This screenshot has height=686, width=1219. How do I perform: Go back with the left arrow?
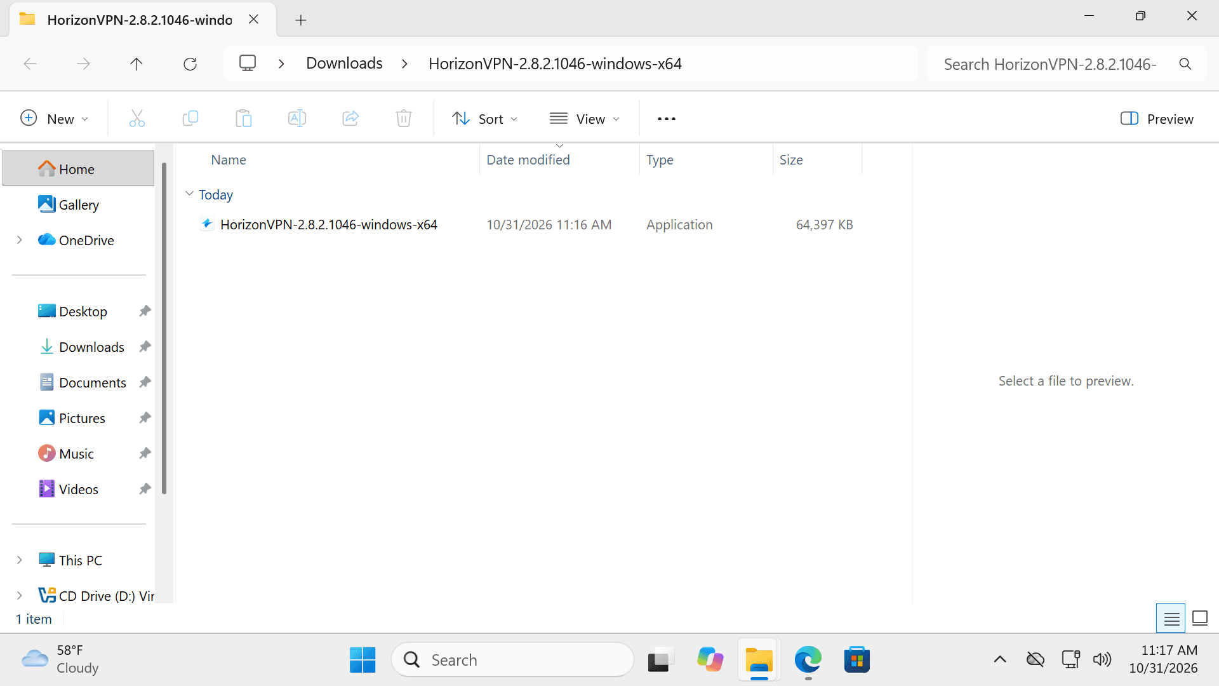(30, 64)
